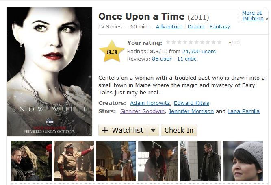Open the Adventure genre link

pos(169,26)
